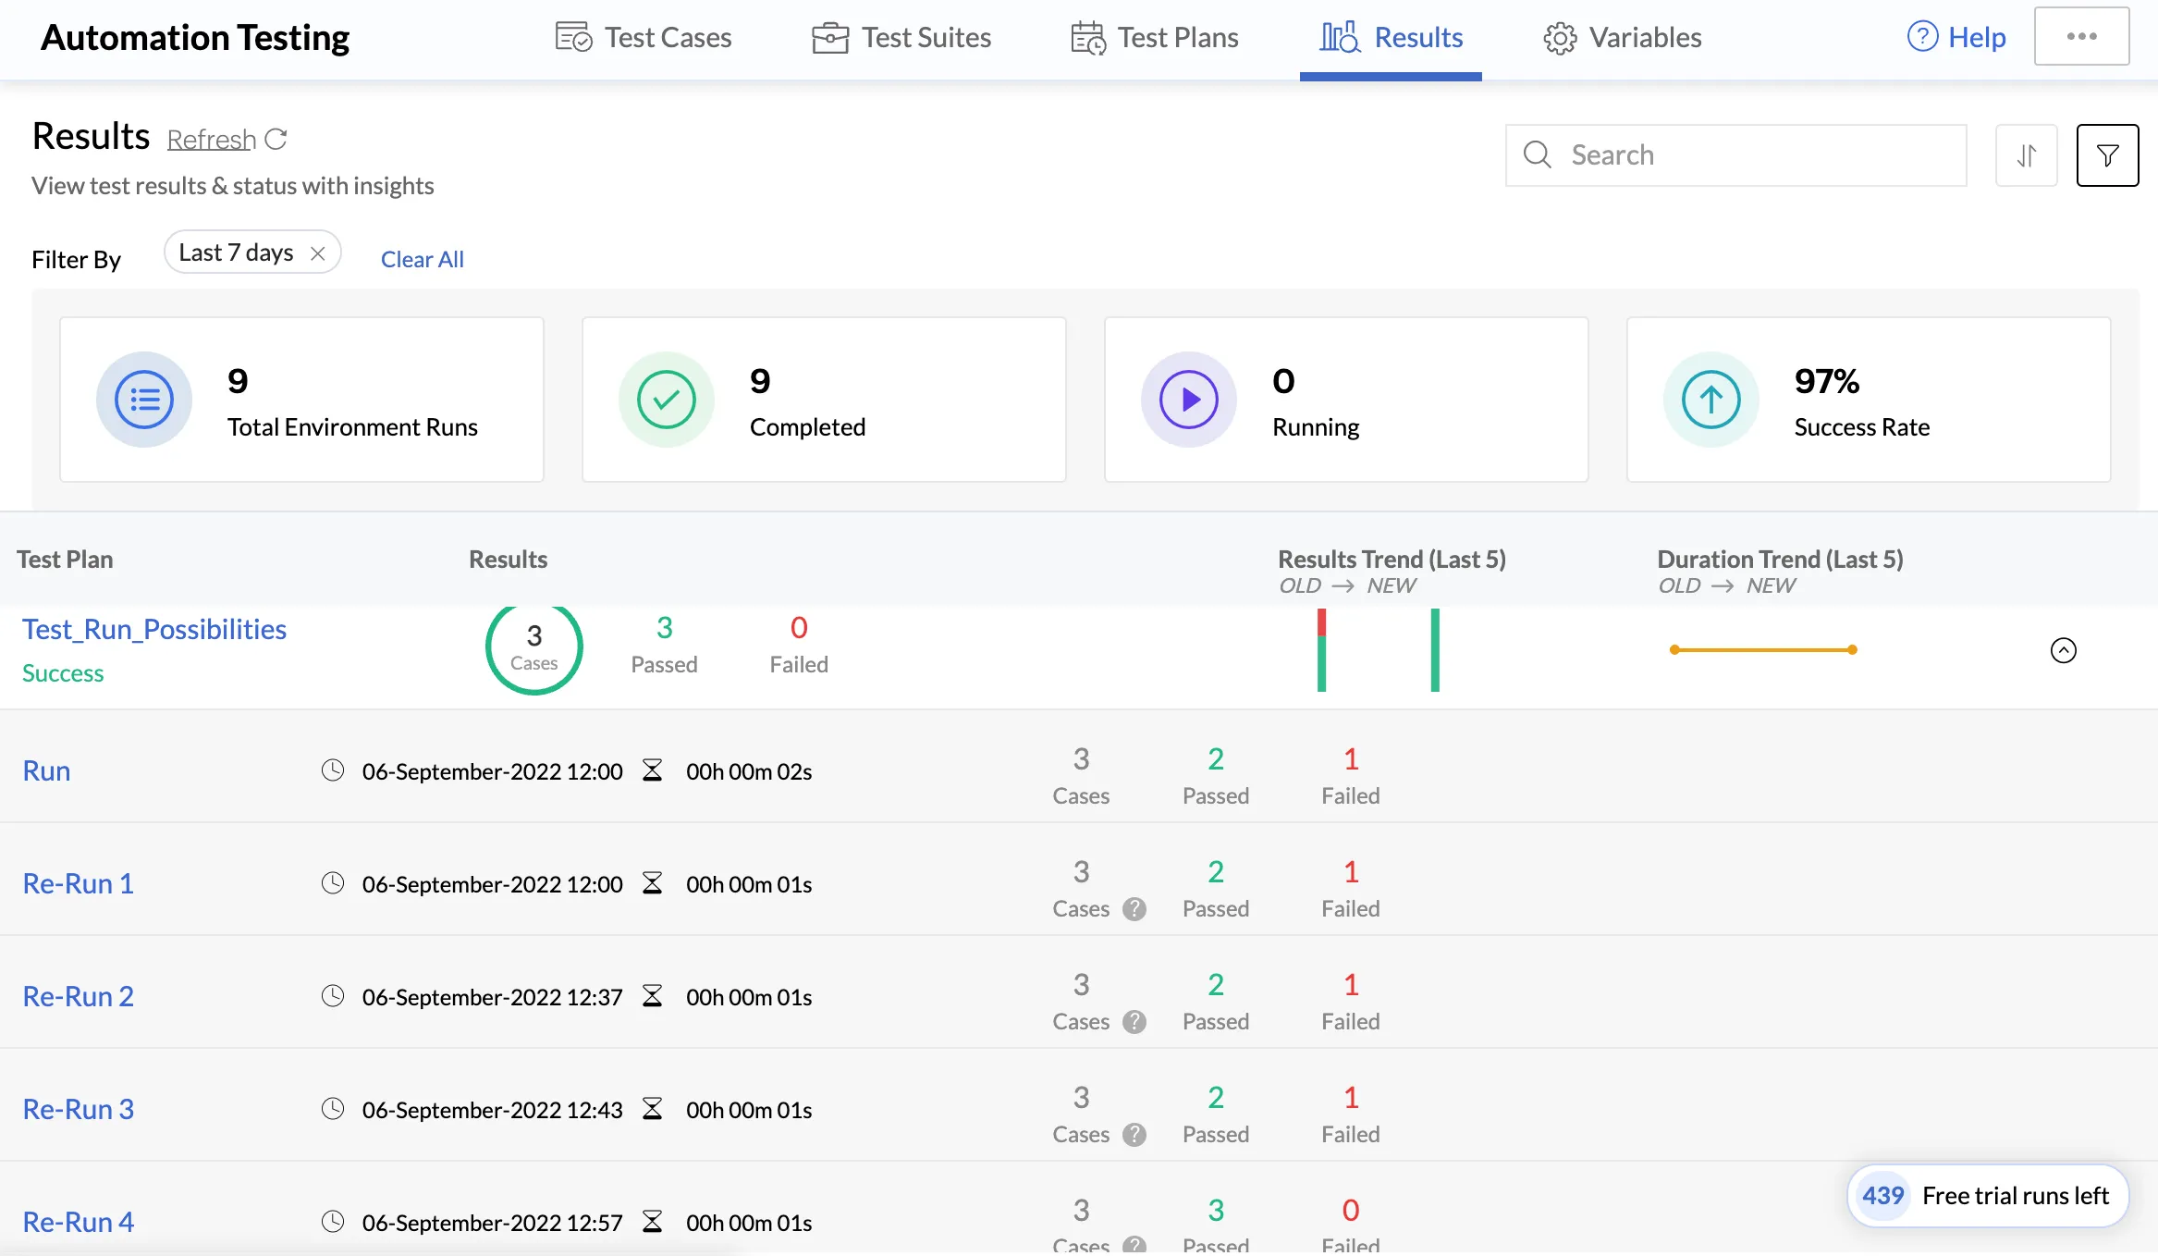Click the Completed checkmark icon
The image size is (2158, 1256).
pyautogui.click(x=667, y=400)
